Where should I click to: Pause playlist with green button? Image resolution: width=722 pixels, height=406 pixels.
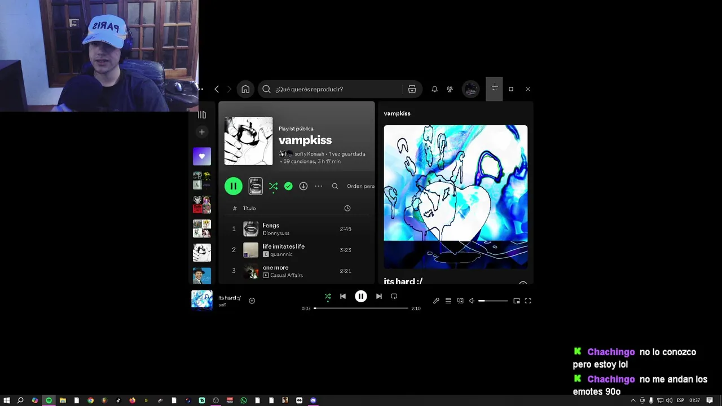point(234,186)
